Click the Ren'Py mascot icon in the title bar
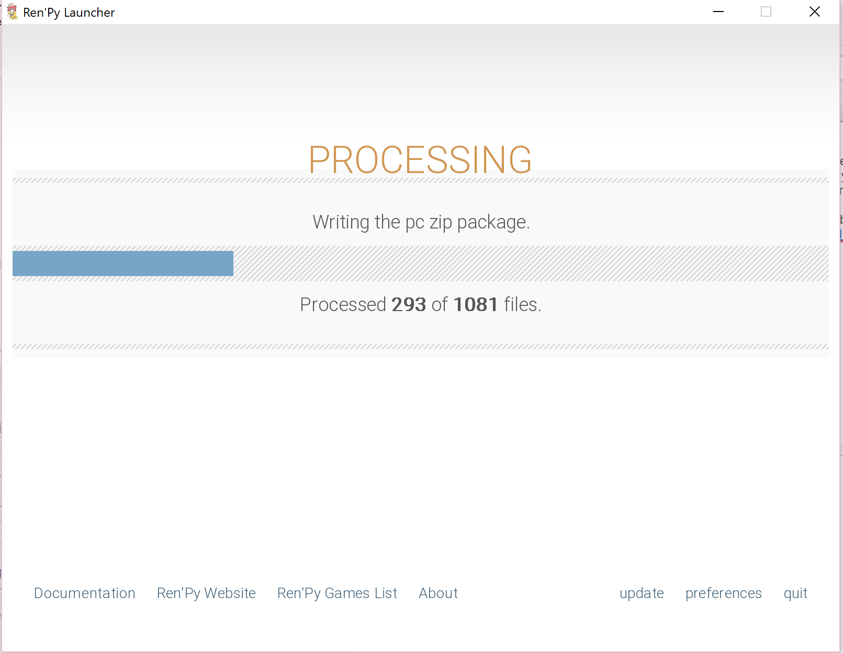843x653 pixels. [12, 12]
